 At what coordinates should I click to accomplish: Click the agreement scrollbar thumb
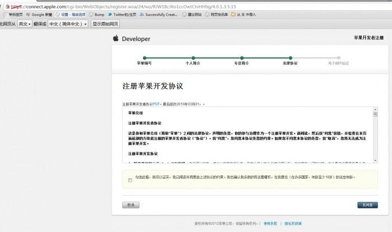pyautogui.click(x=375, y=114)
